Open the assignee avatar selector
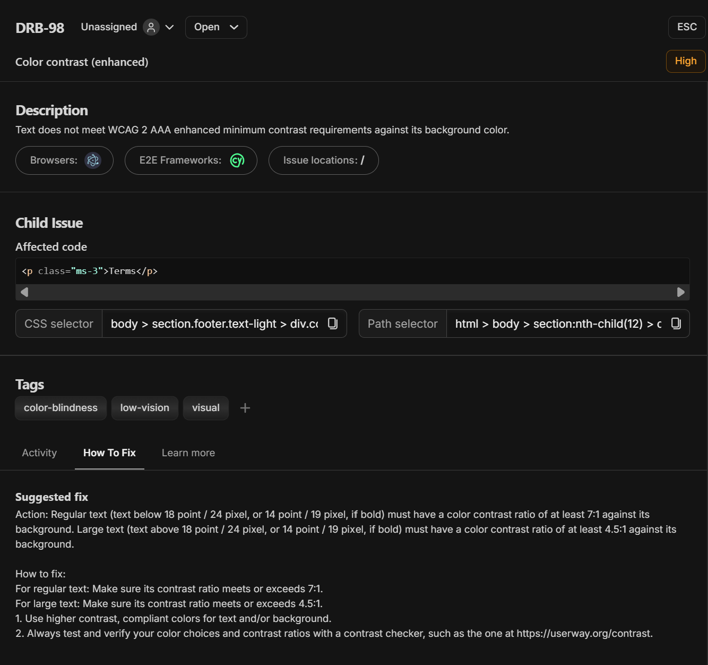 151,27
